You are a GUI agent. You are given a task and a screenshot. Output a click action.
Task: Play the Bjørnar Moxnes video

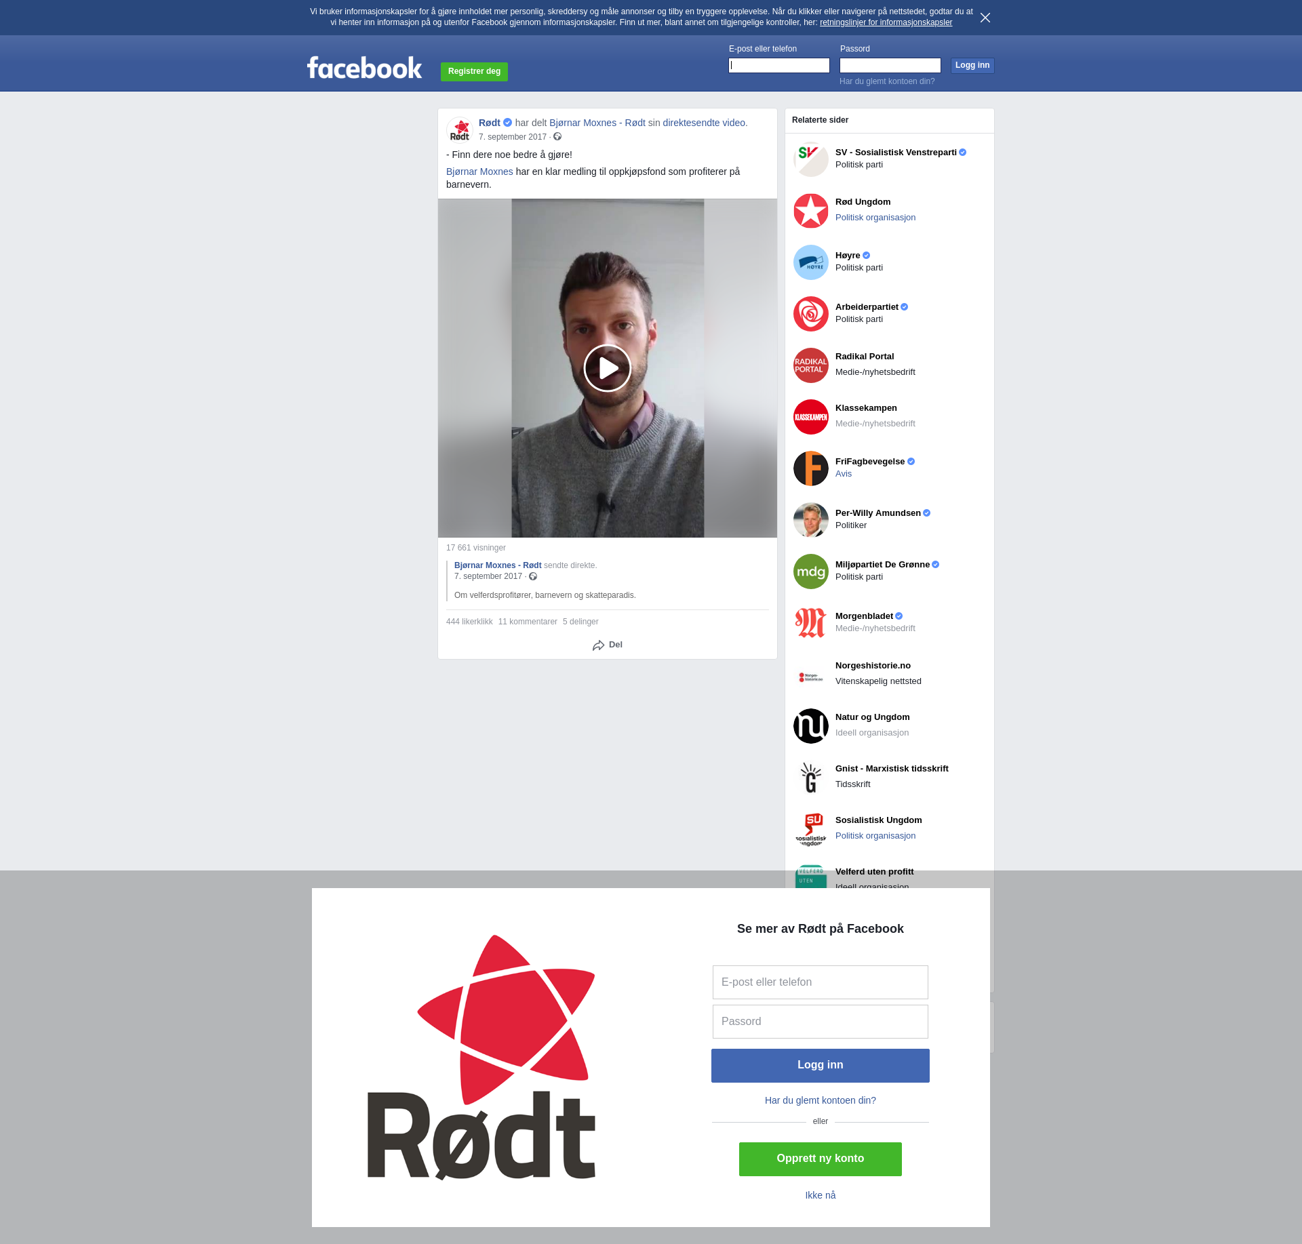point(608,368)
